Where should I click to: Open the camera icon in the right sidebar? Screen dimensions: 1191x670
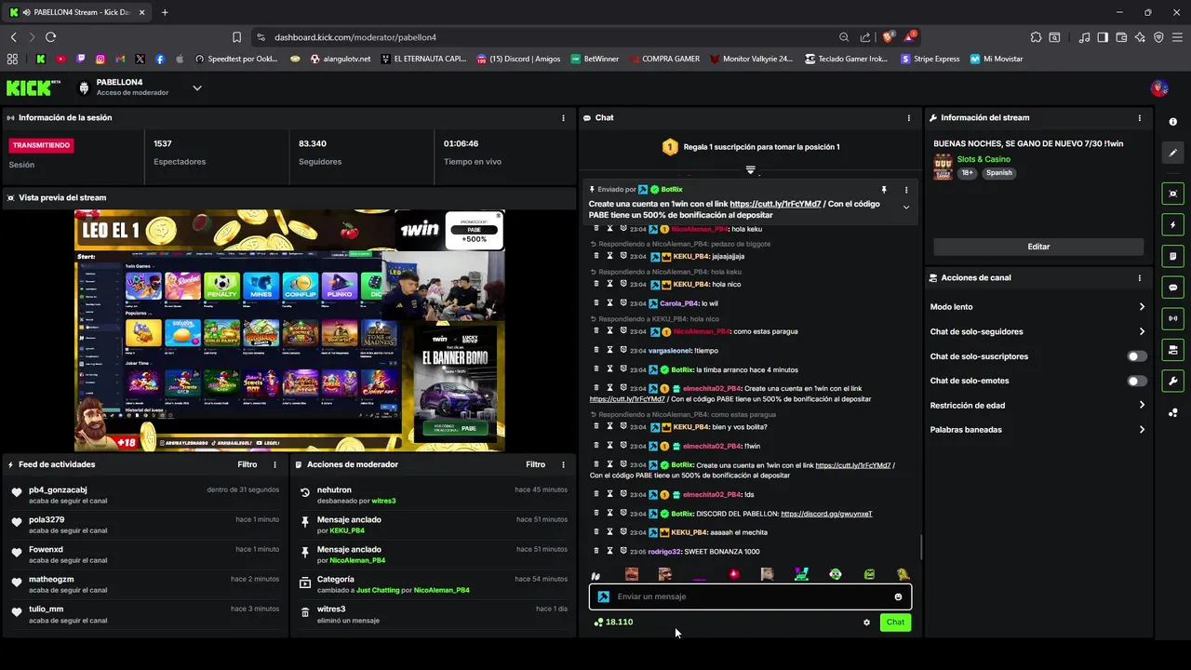(1172, 194)
